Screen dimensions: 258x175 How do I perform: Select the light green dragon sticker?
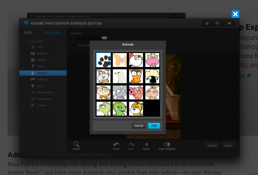[103, 109]
